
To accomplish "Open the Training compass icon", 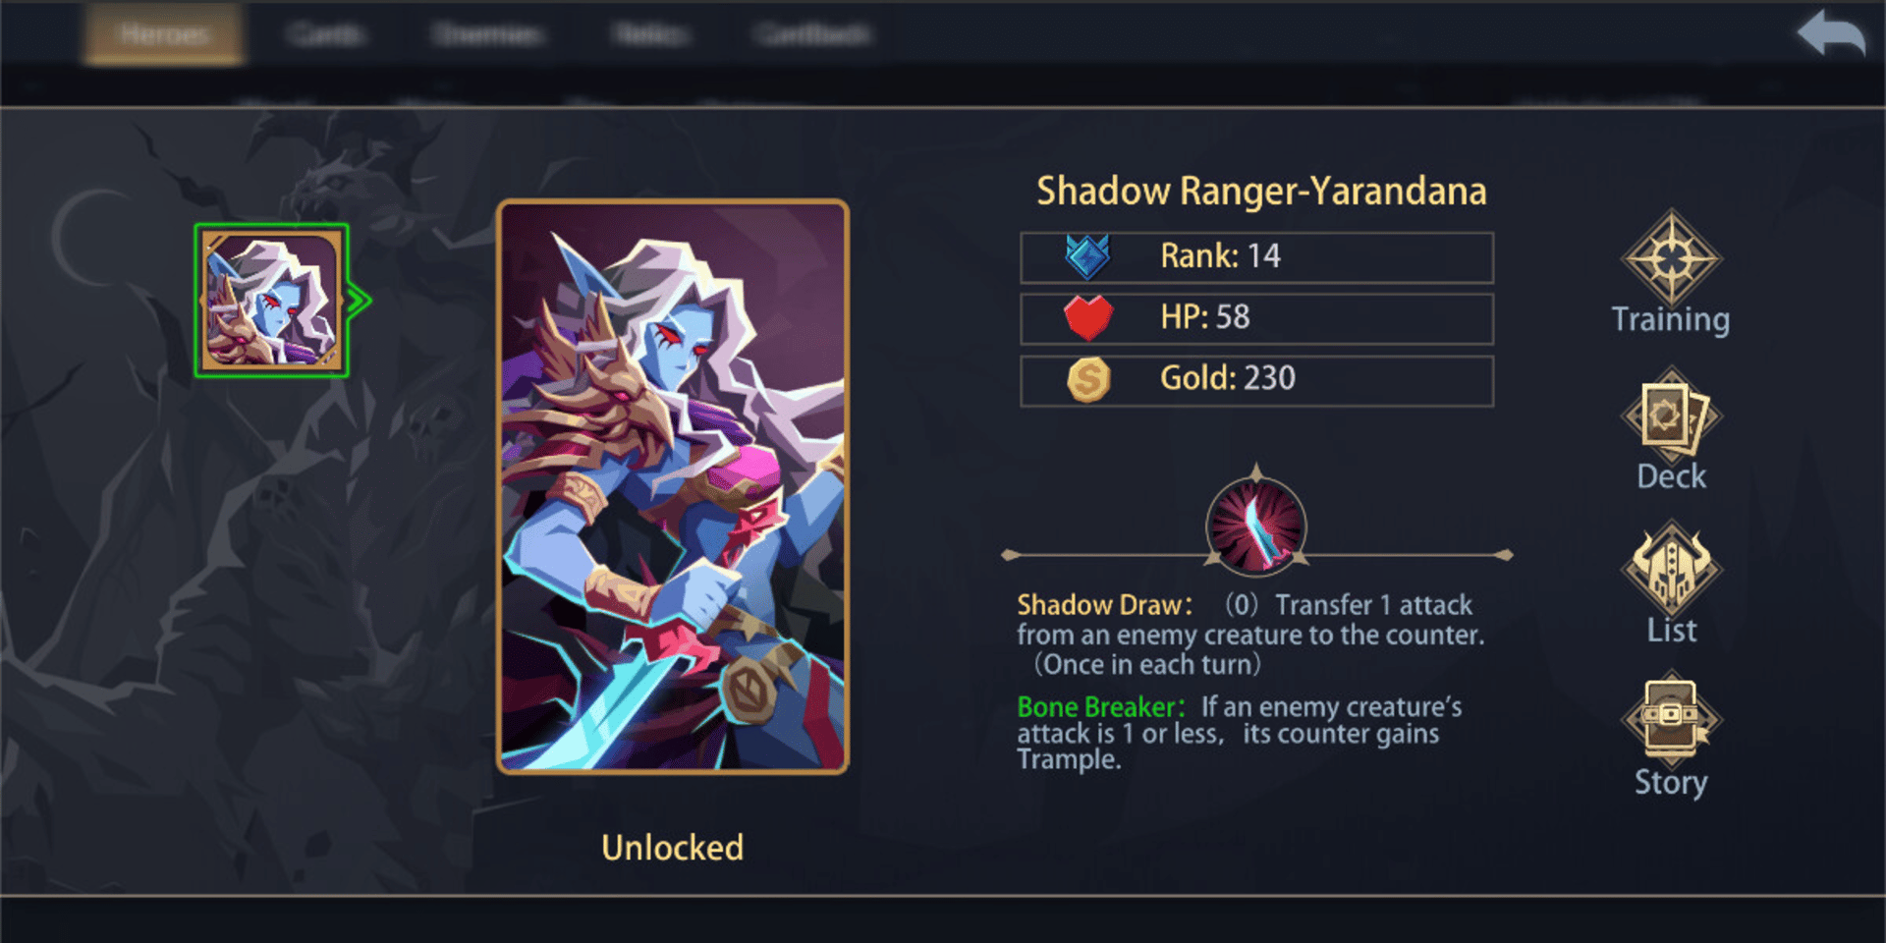I will [1671, 257].
